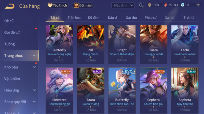Image resolution: width=204 pixels, height=114 pixels.
Task: Tap the blue voucher ticket icon
Action: coord(182,5)
